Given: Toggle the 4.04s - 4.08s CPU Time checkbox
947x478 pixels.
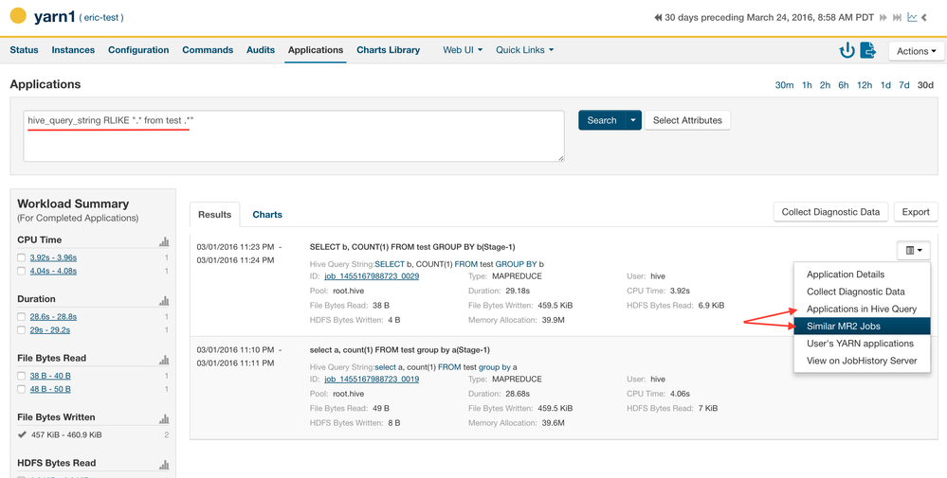Looking at the screenshot, I should (22, 272).
